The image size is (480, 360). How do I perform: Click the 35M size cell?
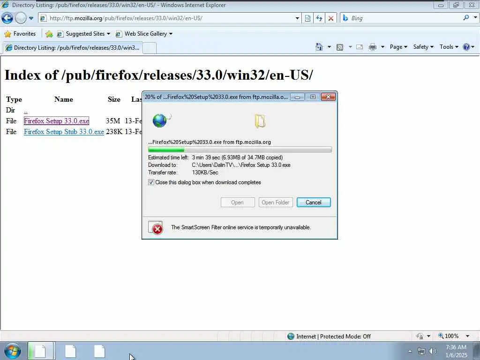(x=113, y=121)
